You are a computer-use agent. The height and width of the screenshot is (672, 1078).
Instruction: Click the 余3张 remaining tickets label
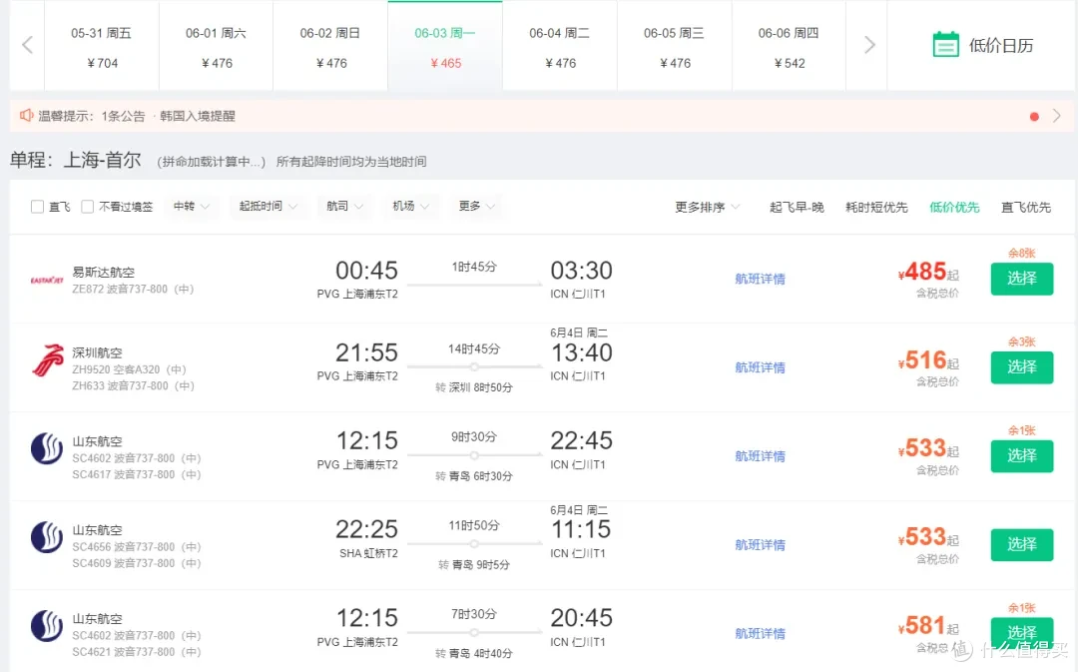(1022, 341)
